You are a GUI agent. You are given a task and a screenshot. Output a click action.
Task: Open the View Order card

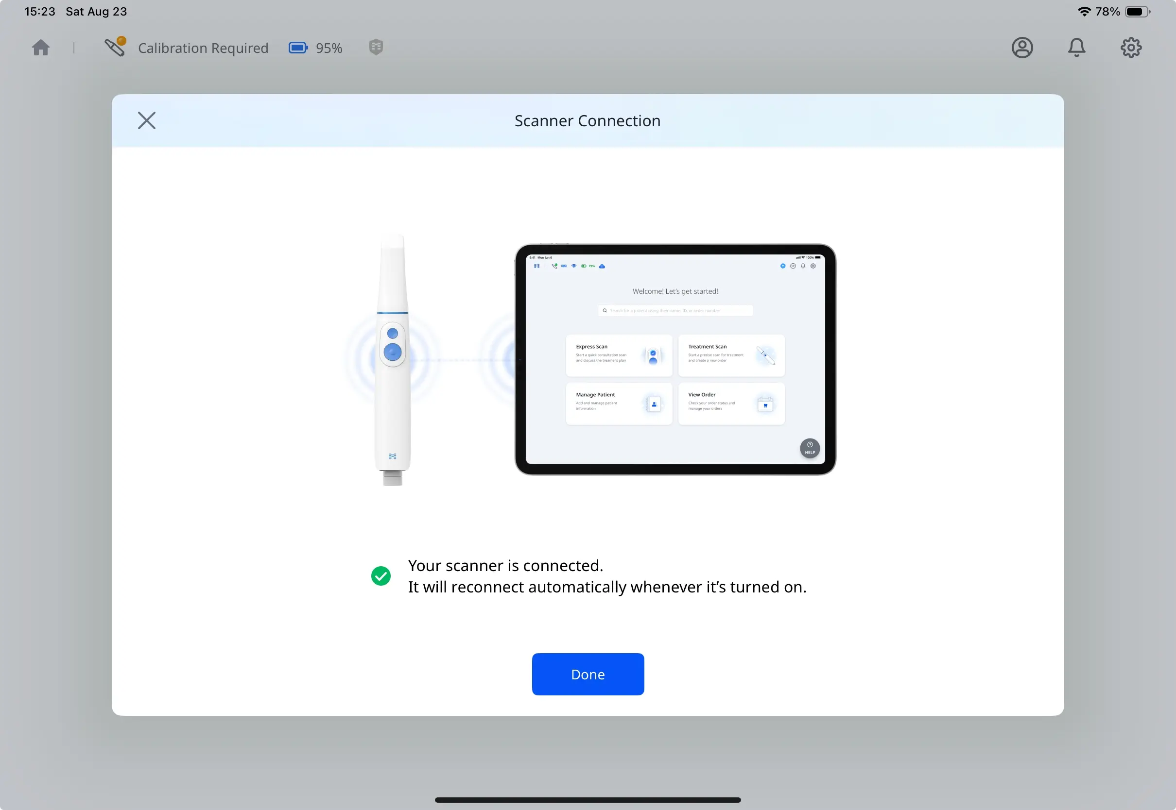pyautogui.click(x=731, y=404)
